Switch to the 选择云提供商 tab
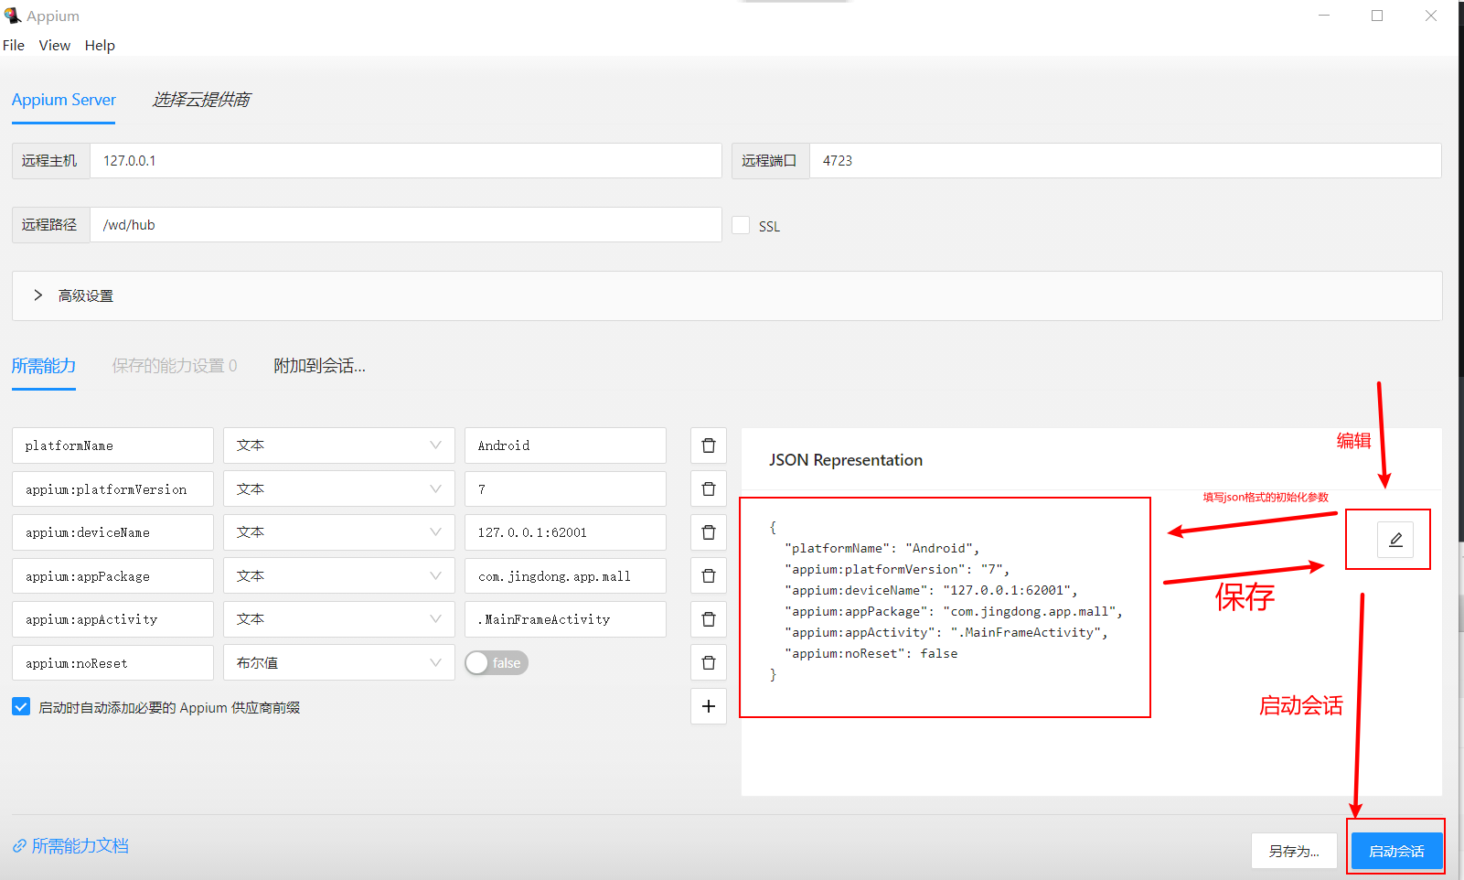This screenshot has width=1464, height=880. click(x=201, y=100)
